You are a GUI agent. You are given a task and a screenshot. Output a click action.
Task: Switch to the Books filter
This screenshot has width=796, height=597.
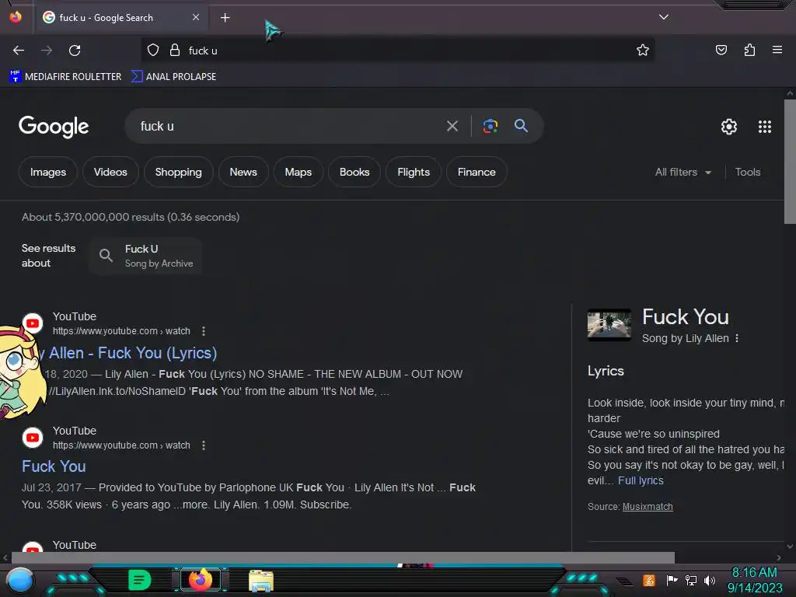click(354, 172)
